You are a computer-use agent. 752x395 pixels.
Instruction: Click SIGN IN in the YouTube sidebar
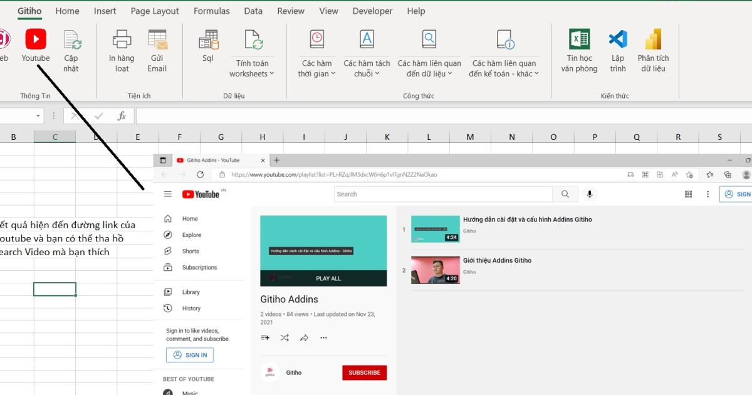pos(190,355)
